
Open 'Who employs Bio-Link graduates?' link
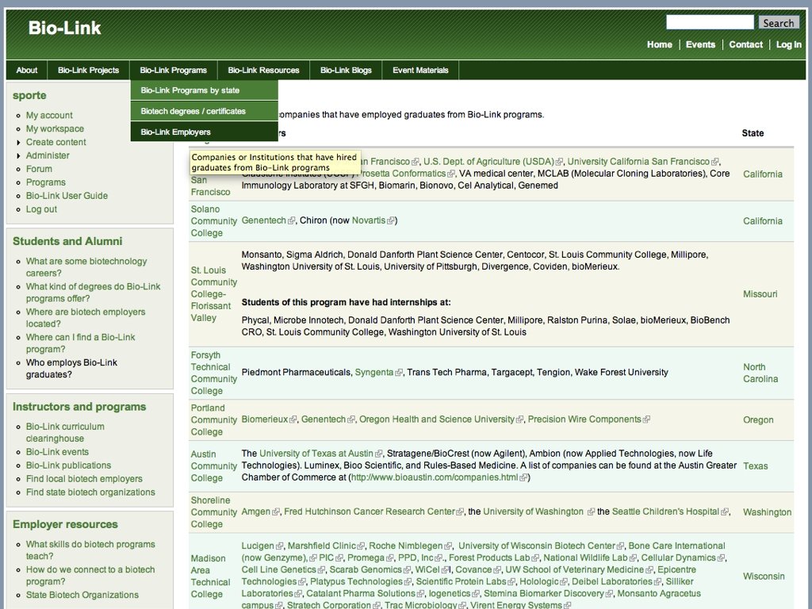coord(71,369)
